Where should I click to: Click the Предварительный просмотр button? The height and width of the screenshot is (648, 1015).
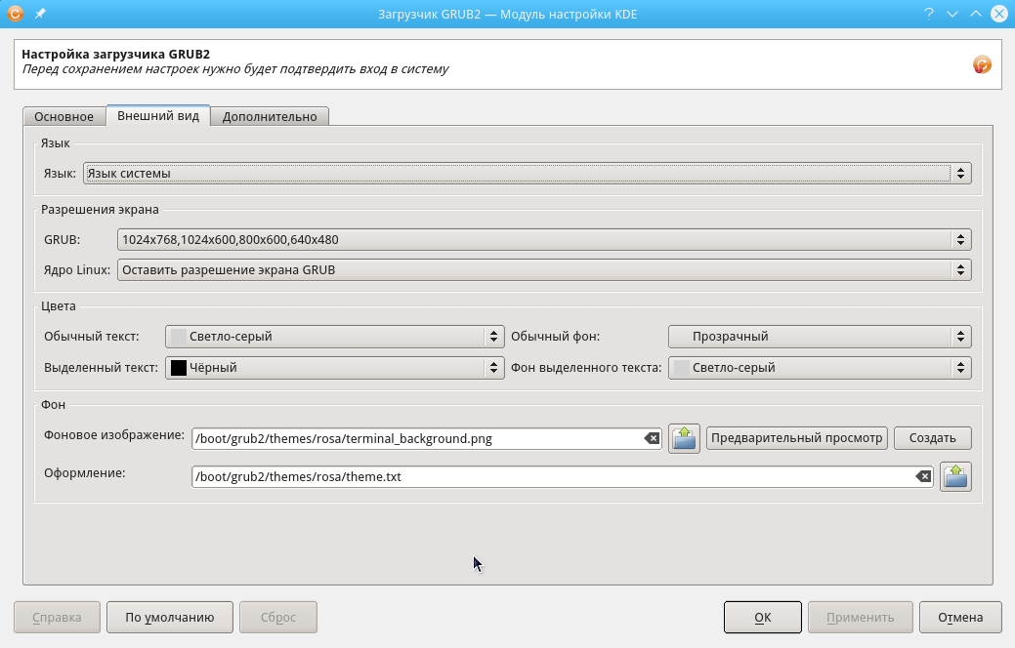pyautogui.click(x=796, y=438)
